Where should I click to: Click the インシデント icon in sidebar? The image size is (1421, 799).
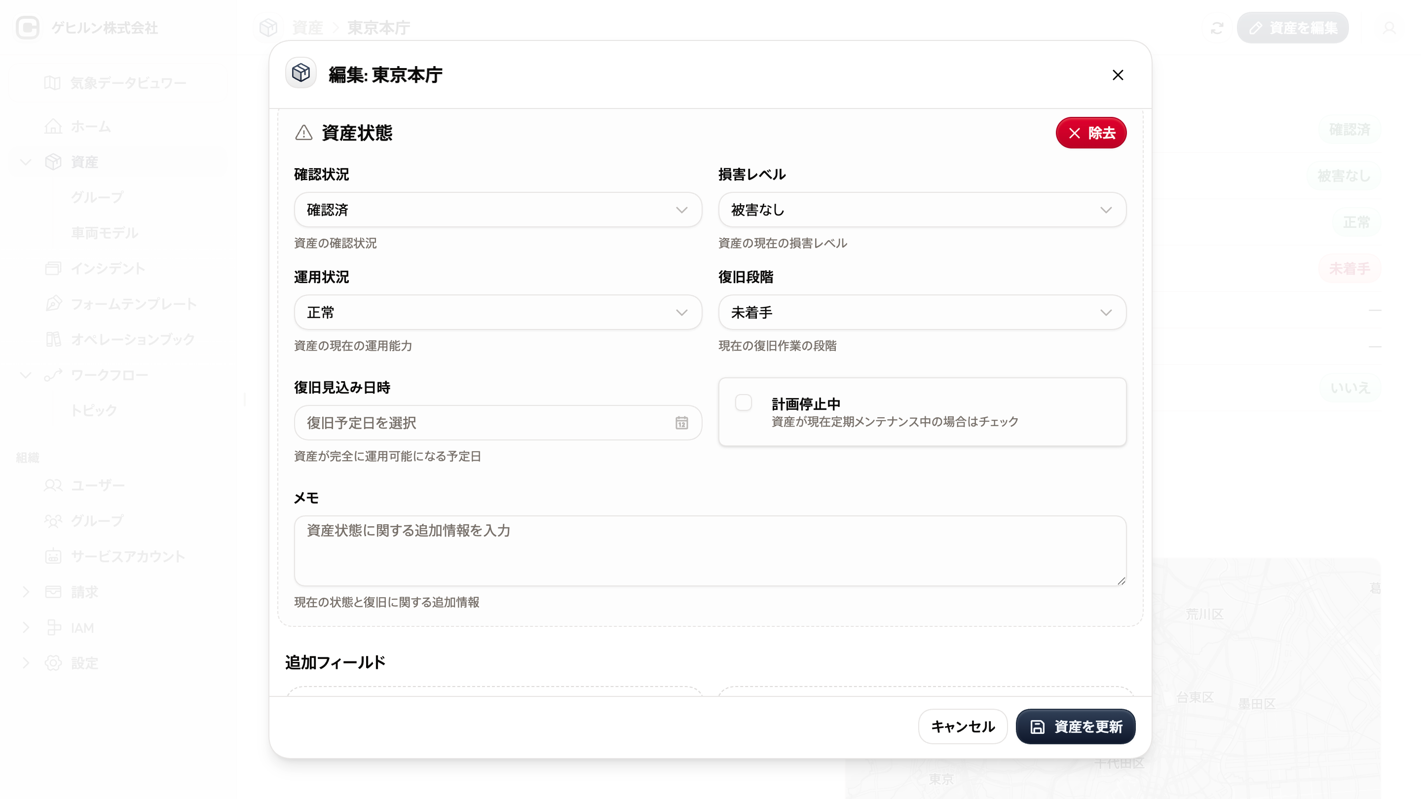(x=53, y=268)
